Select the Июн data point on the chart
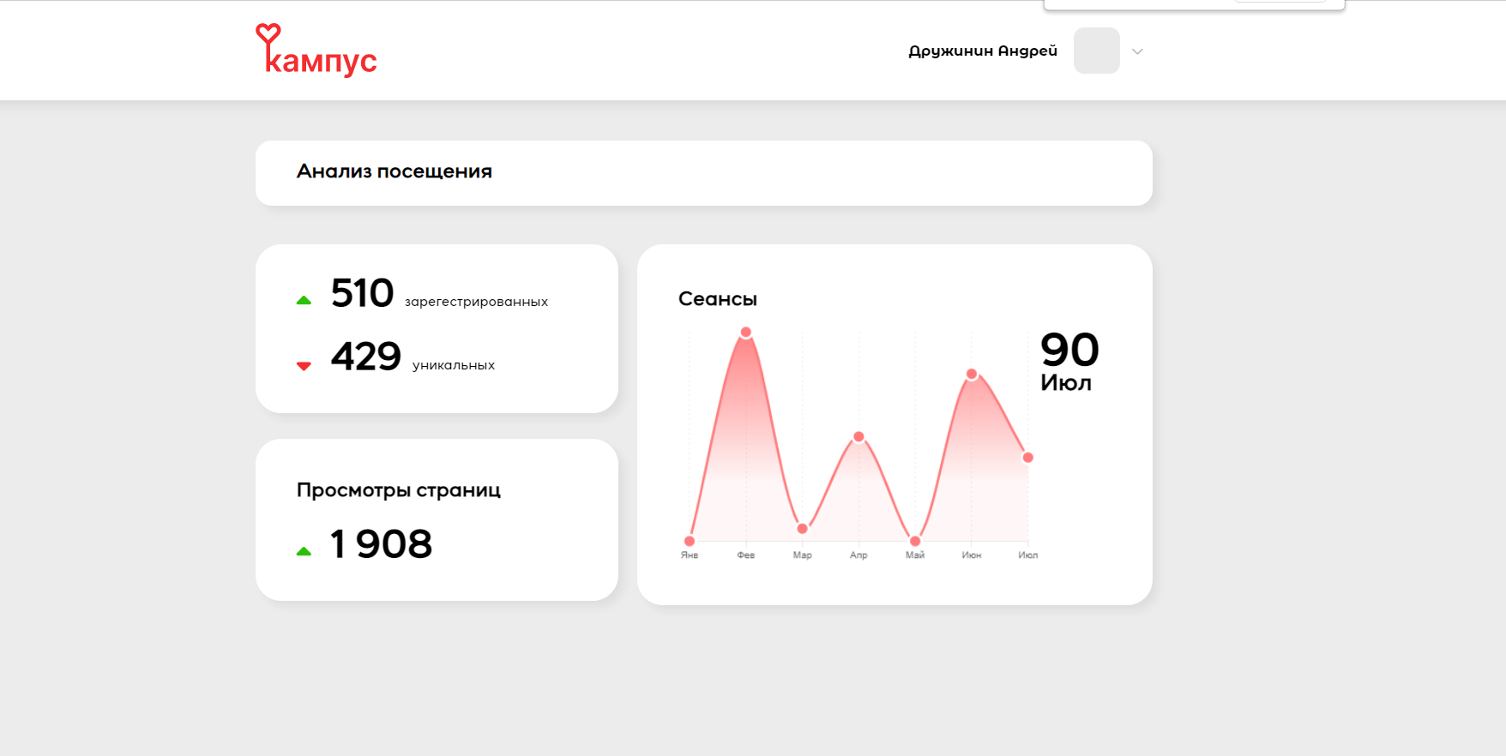 (x=972, y=374)
